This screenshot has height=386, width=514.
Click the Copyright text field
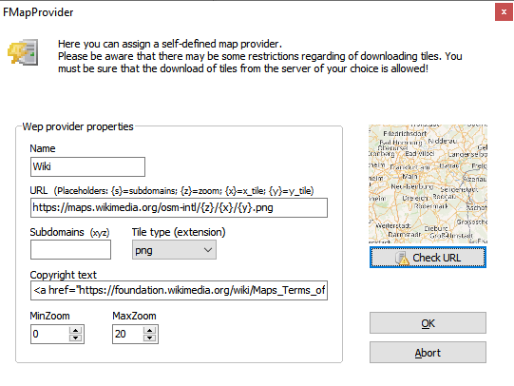(179, 290)
